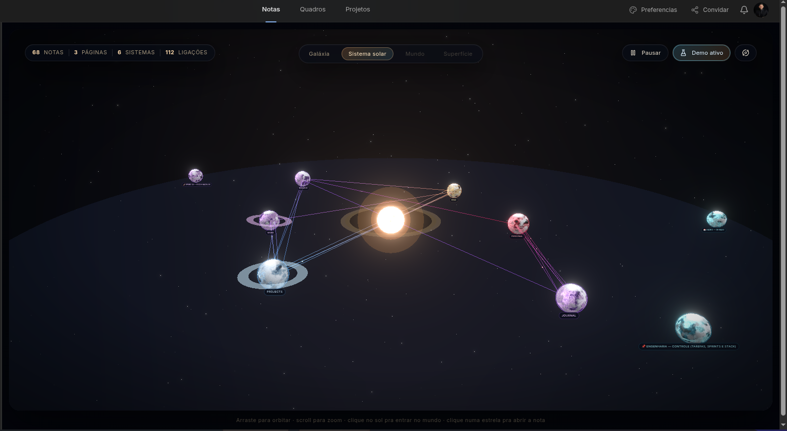This screenshot has width=787, height=431.
Task: Select the Superfície view level
Action: (x=458, y=54)
